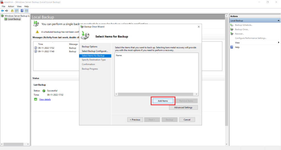Click the items list scroll left arrow
281x150 pixels.
point(116,94)
